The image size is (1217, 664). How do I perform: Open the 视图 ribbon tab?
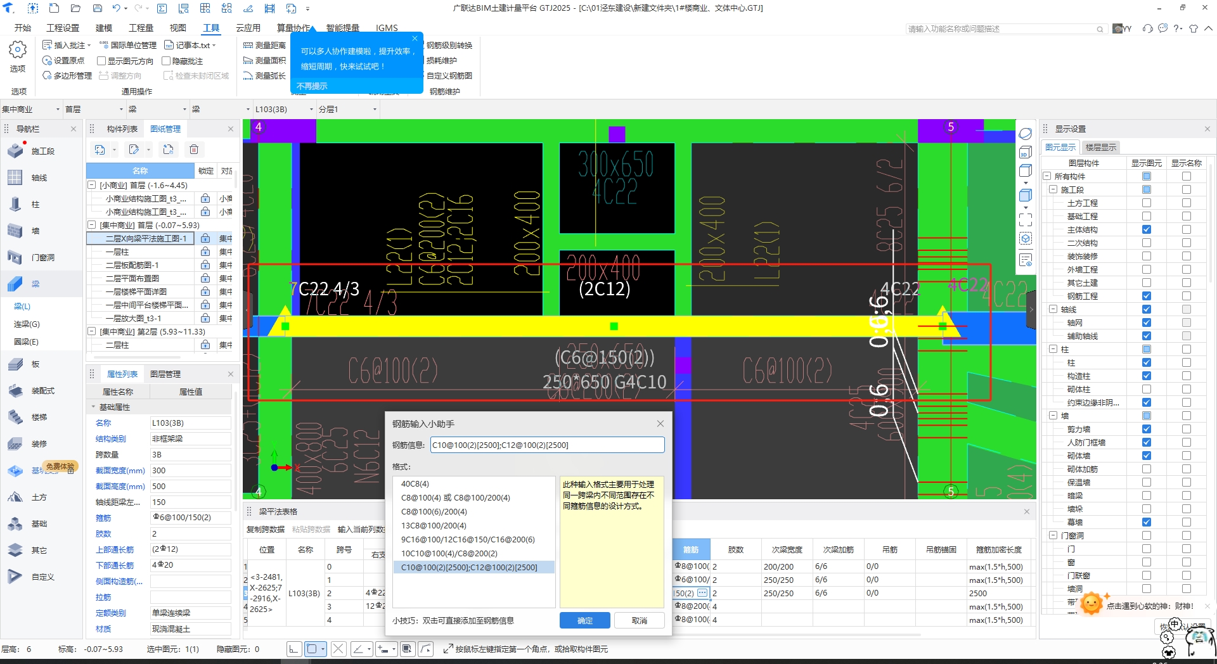point(178,28)
